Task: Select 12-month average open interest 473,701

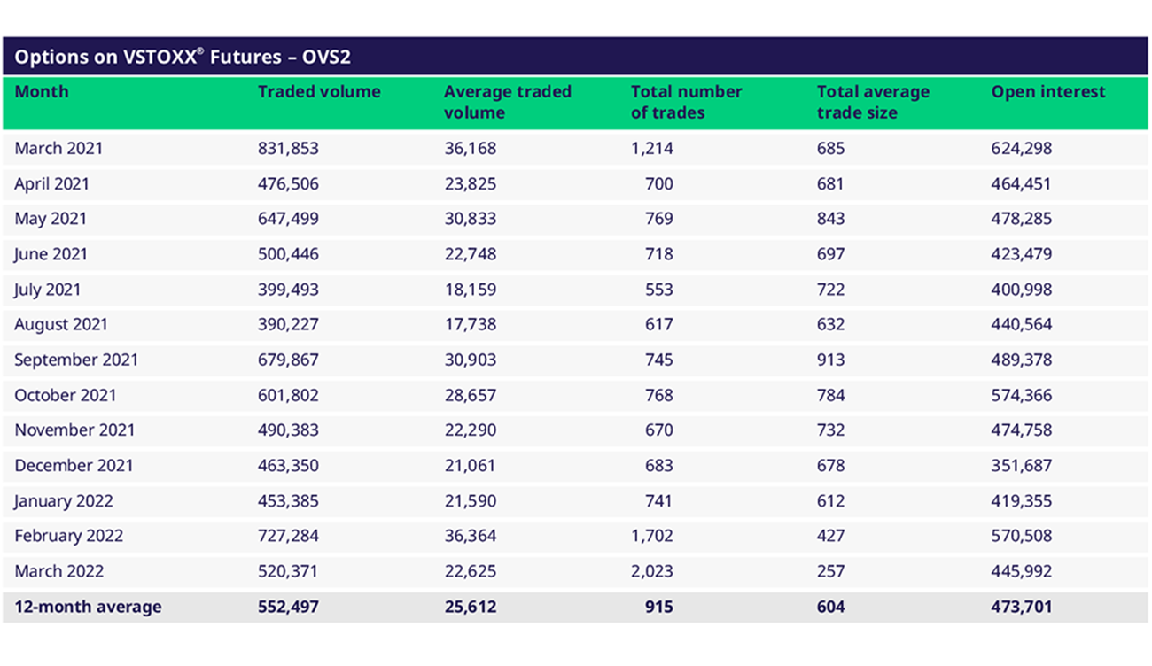Action: point(1021,607)
